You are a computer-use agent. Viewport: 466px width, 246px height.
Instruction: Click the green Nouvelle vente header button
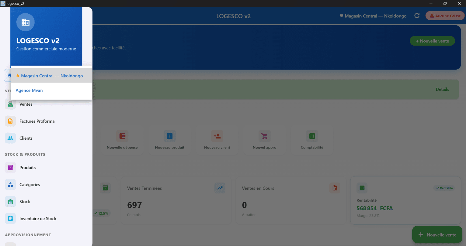click(432, 41)
